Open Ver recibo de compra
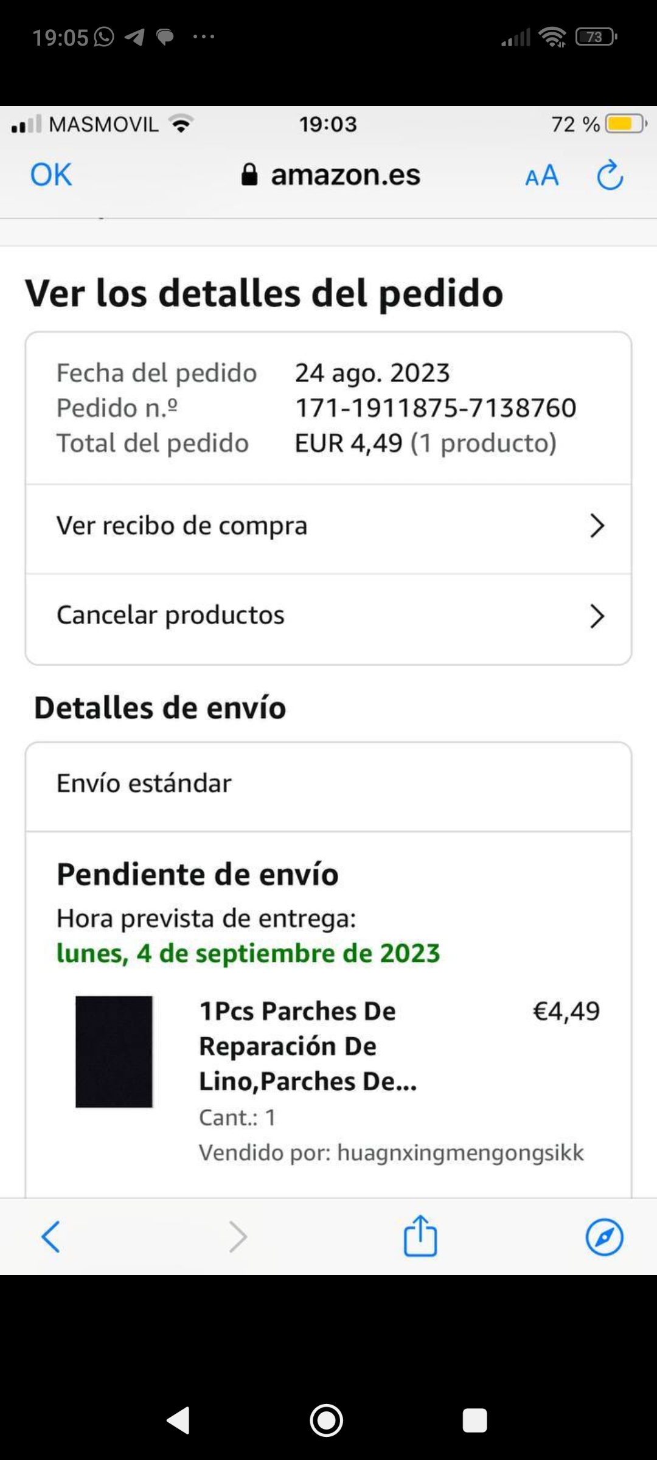The width and height of the screenshot is (657, 1460). coord(182,526)
